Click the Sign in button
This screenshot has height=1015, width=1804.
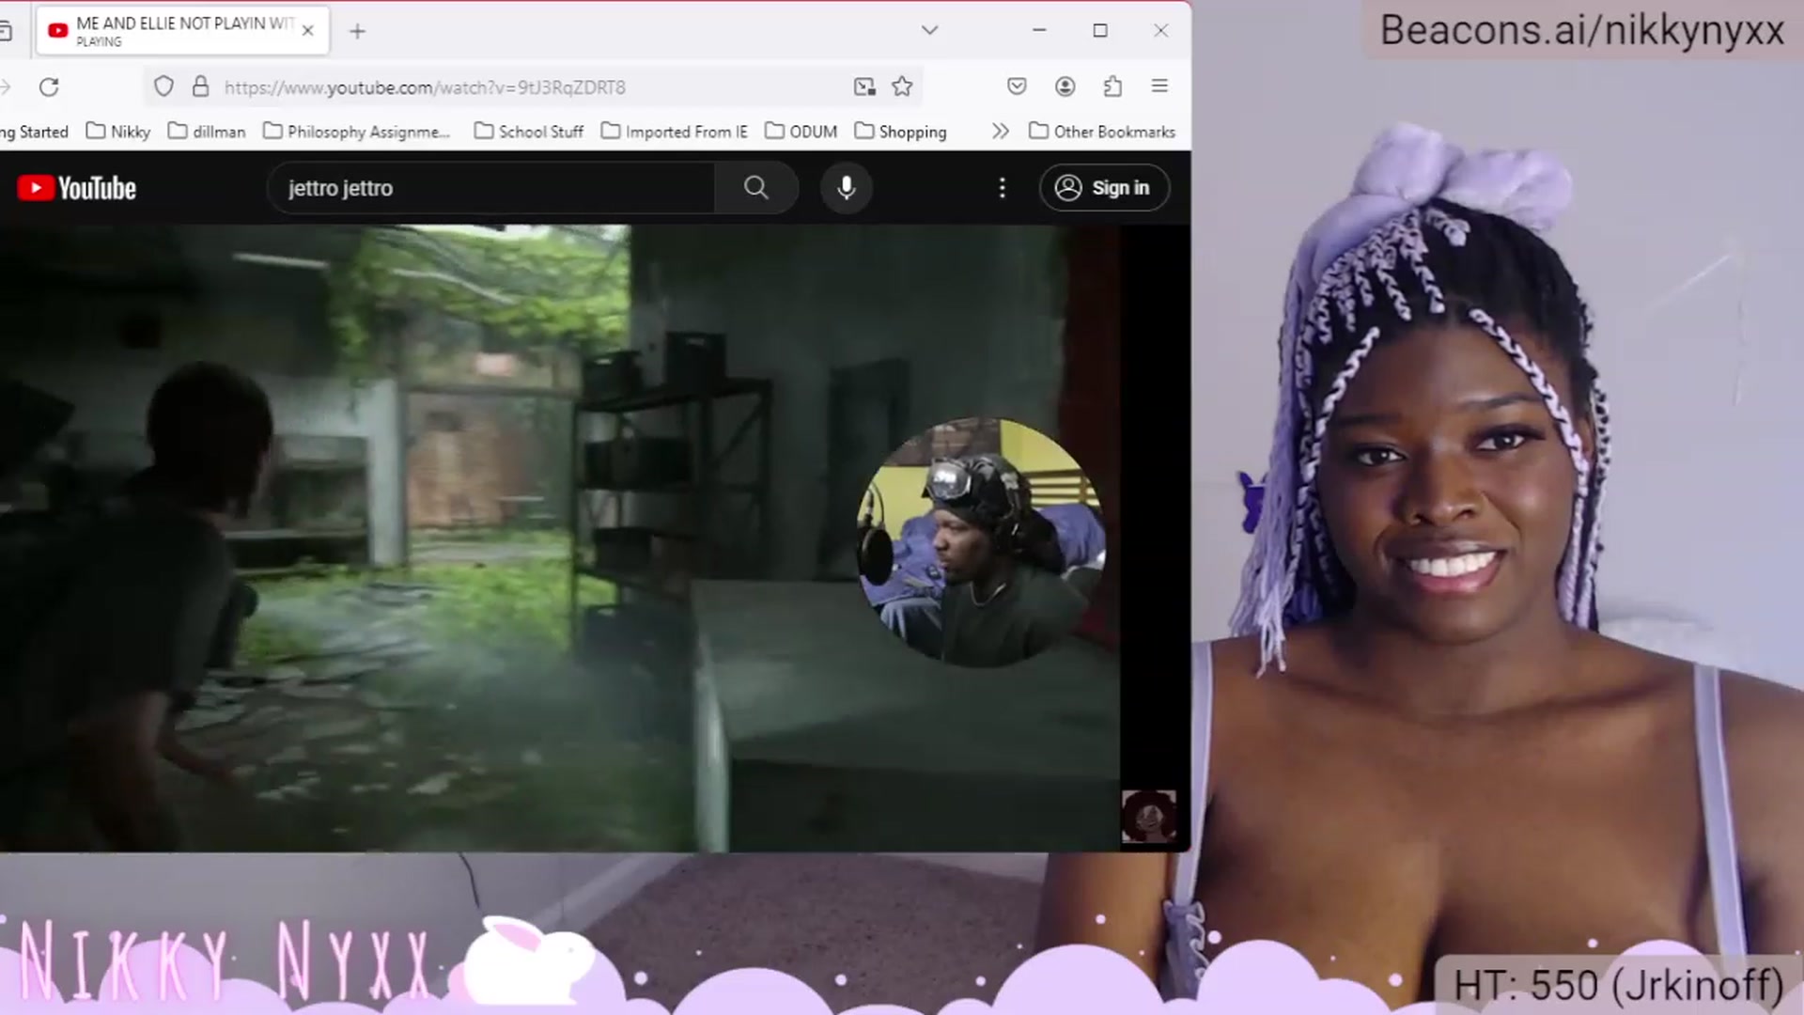1104,188
